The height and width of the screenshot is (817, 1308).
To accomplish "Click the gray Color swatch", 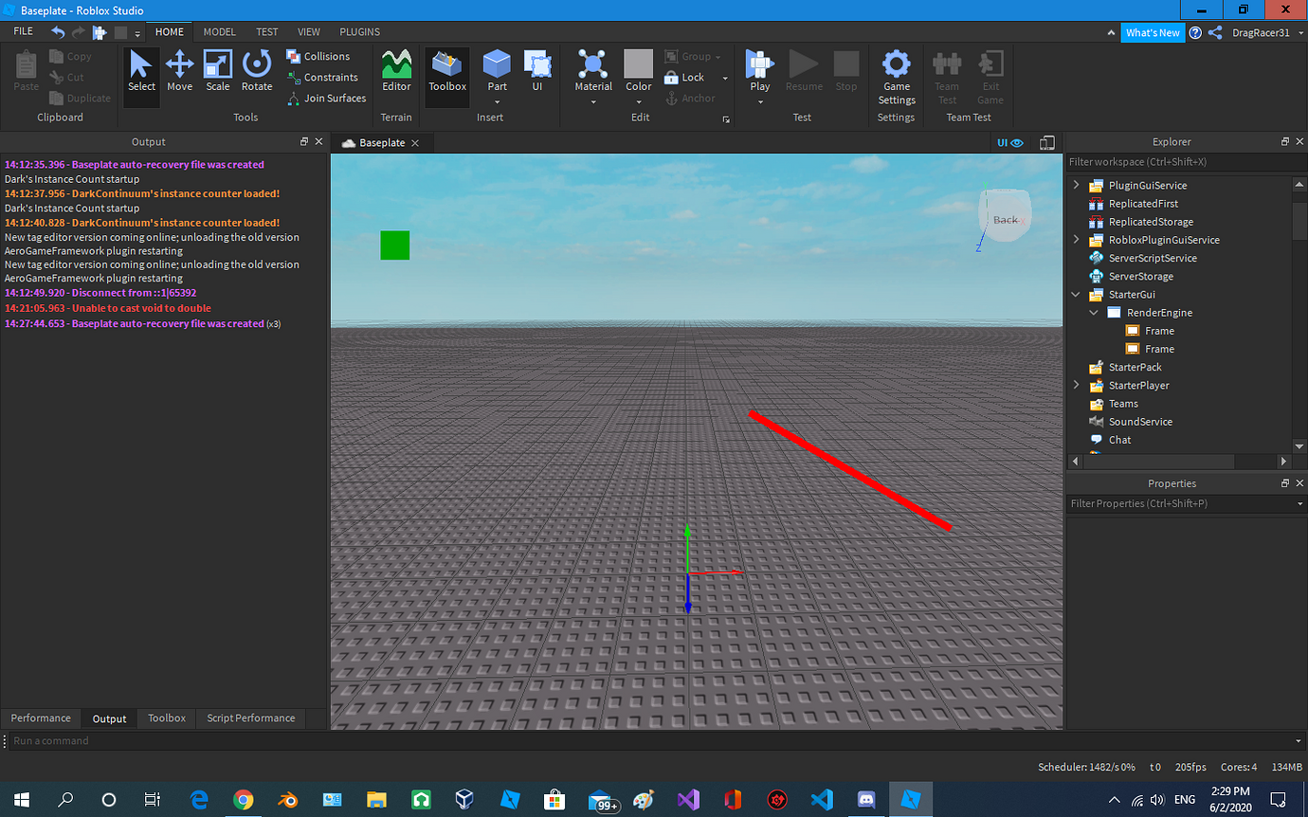I will tap(638, 64).
